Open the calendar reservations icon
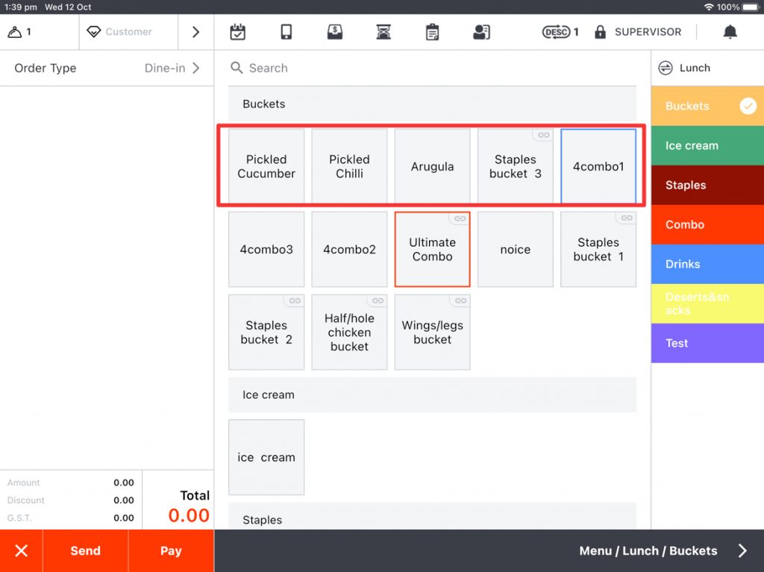This screenshot has height=572, width=764. [237, 32]
